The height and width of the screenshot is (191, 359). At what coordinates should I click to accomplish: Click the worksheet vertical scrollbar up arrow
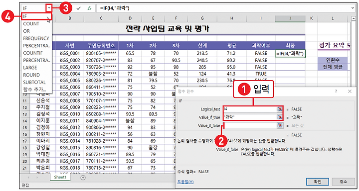[354, 19]
